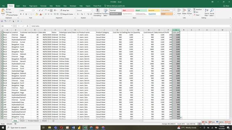232x130 pixels.
Task: Click the Format Painter brush
Action: click(12, 15)
